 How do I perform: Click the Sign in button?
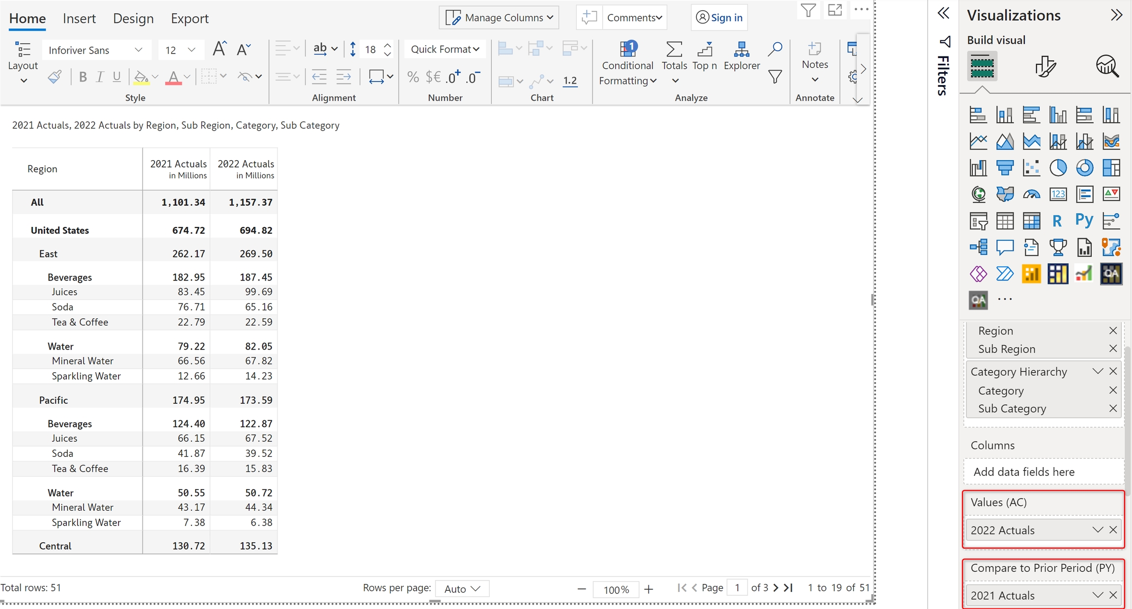pyautogui.click(x=719, y=18)
